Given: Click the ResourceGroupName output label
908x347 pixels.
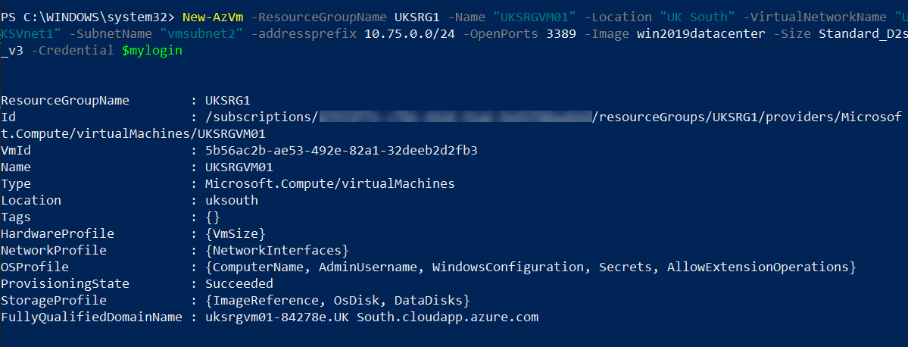Looking at the screenshot, I should 65,100.
